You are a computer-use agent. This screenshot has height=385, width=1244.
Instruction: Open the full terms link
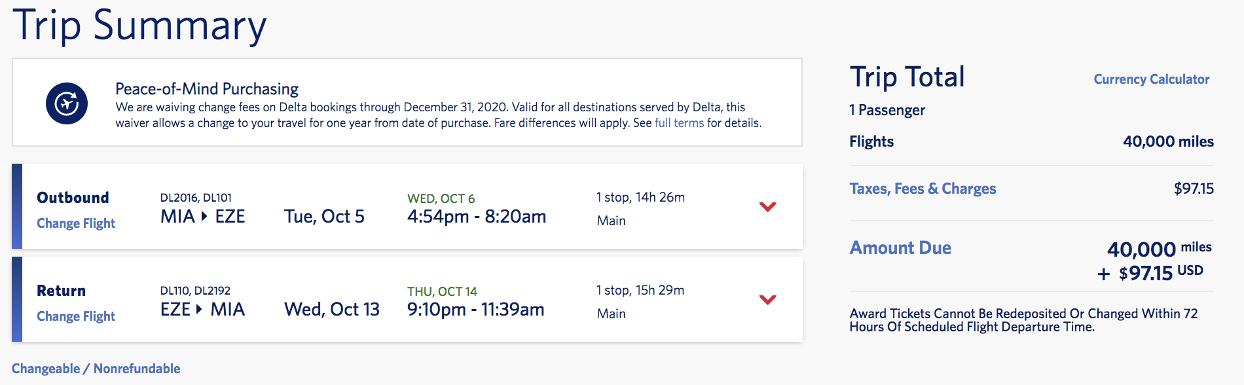[x=679, y=123]
